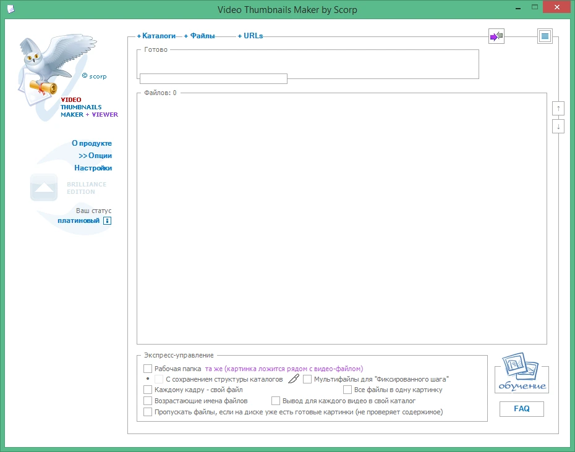The width and height of the screenshot is (575, 452).
Task: Click the purple arrow import/export icon
Action: [496, 36]
